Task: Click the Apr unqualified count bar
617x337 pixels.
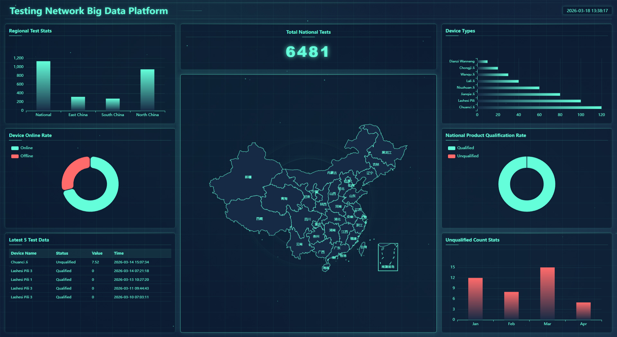Action: 583,311
